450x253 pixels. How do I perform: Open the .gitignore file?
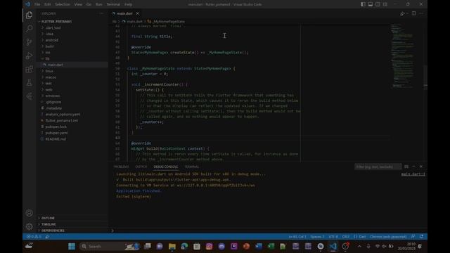53,102
